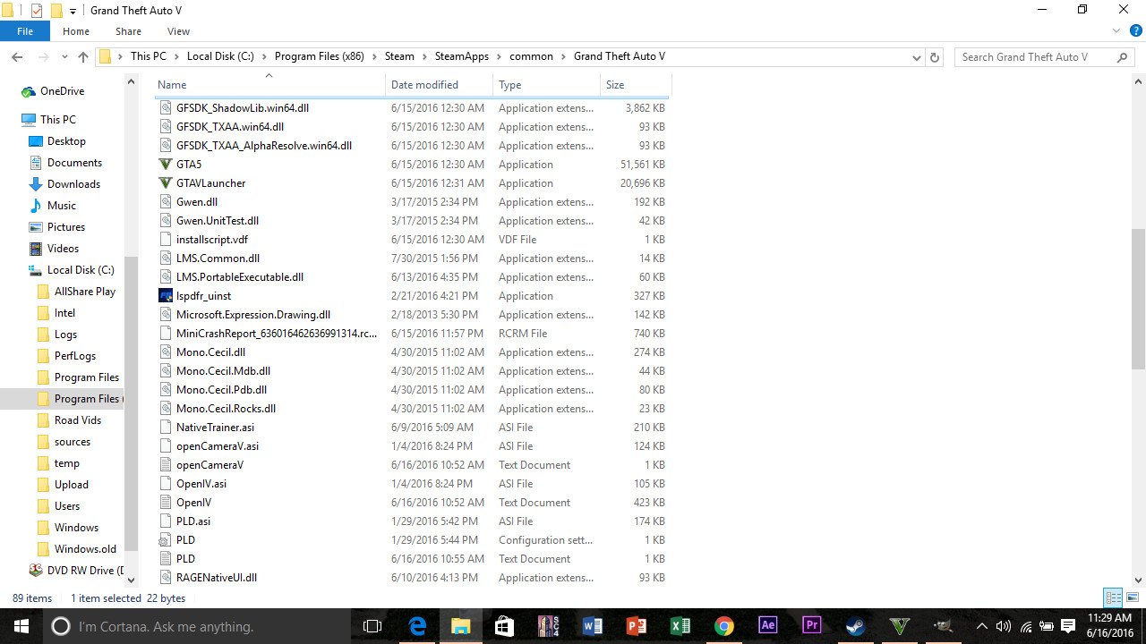Image resolution: width=1146 pixels, height=644 pixels.
Task: Click the SteamApps breadcrumb in address bar
Action: tap(462, 56)
